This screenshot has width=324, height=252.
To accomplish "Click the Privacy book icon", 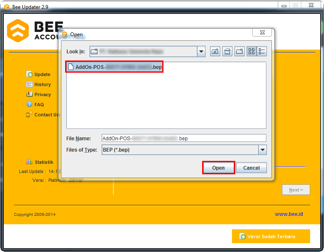I will (x=29, y=94).
